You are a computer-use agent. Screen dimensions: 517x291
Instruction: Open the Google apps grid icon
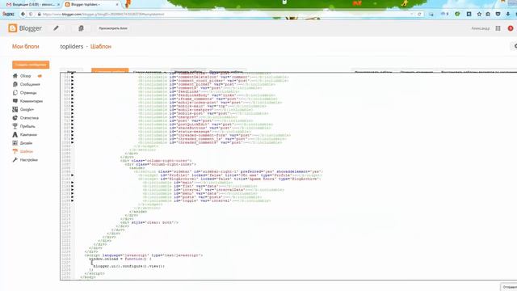point(498,28)
